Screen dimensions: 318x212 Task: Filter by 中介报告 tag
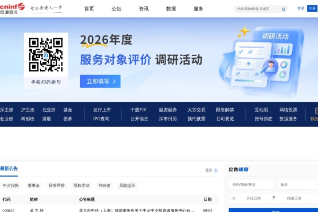click(x=11, y=185)
